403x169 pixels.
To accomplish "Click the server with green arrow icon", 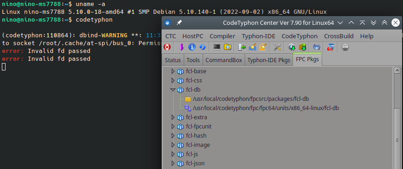I will click(x=242, y=47).
